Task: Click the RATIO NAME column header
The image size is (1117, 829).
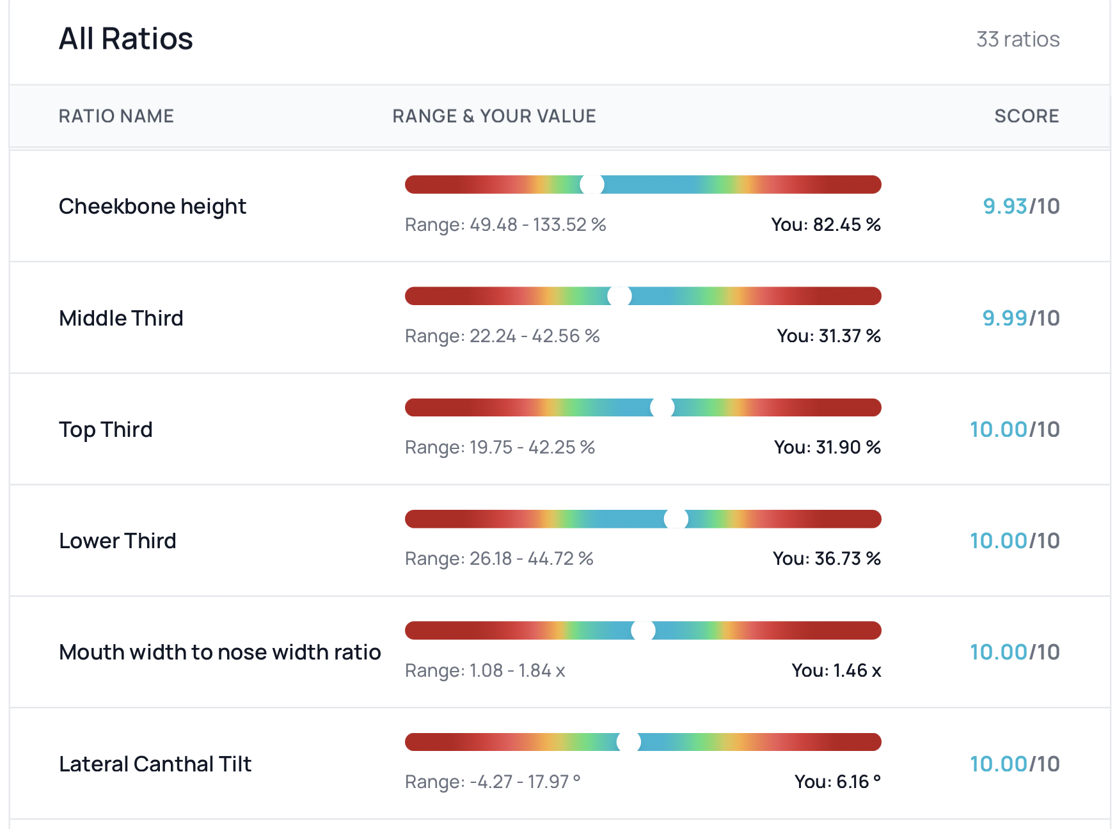Action: (x=116, y=116)
